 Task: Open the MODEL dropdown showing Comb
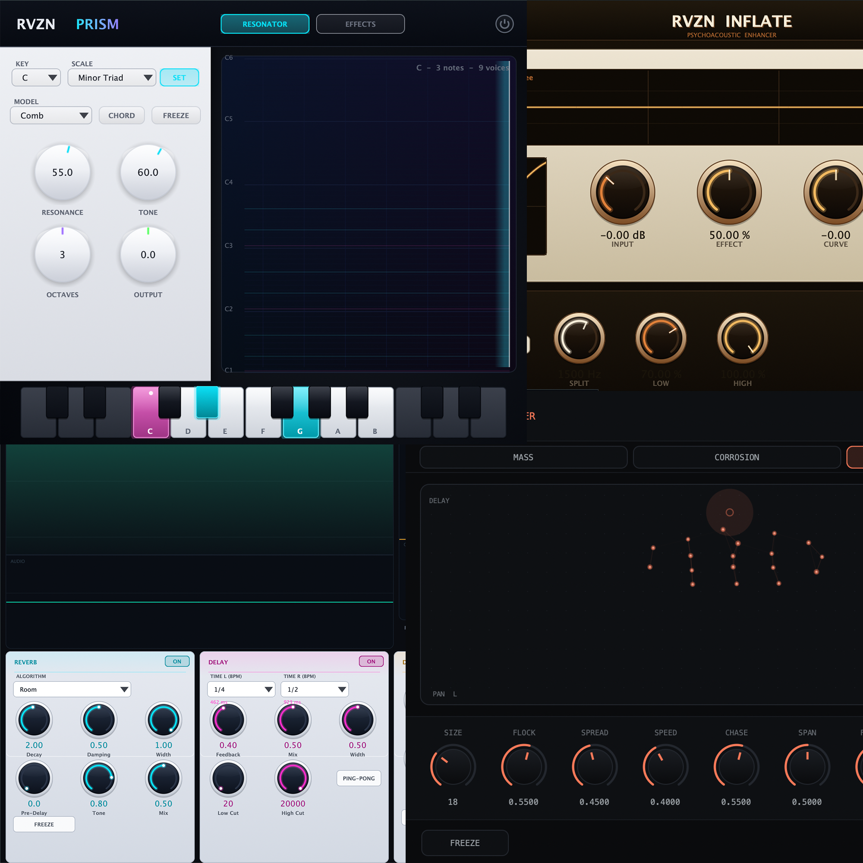click(x=51, y=116)
